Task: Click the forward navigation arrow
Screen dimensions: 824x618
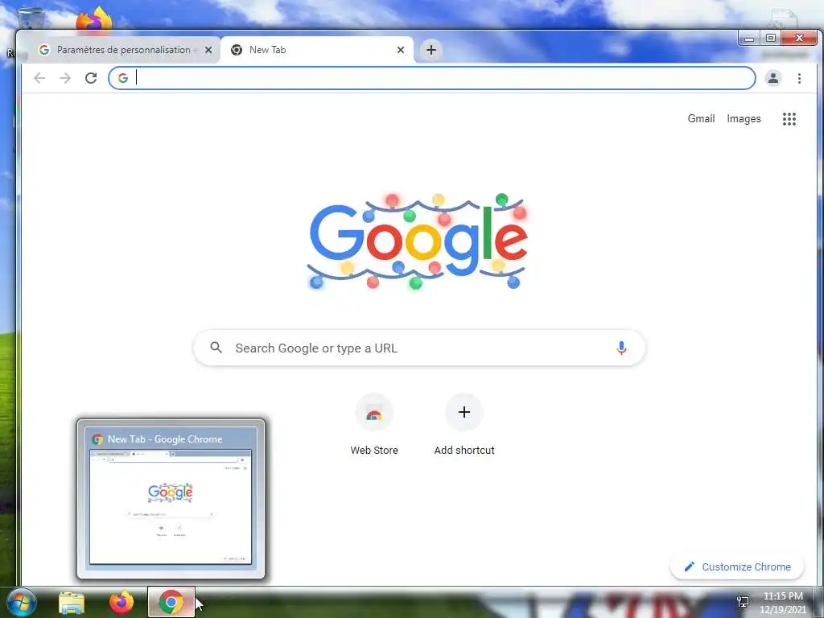Action: click(x=64, y=78)
